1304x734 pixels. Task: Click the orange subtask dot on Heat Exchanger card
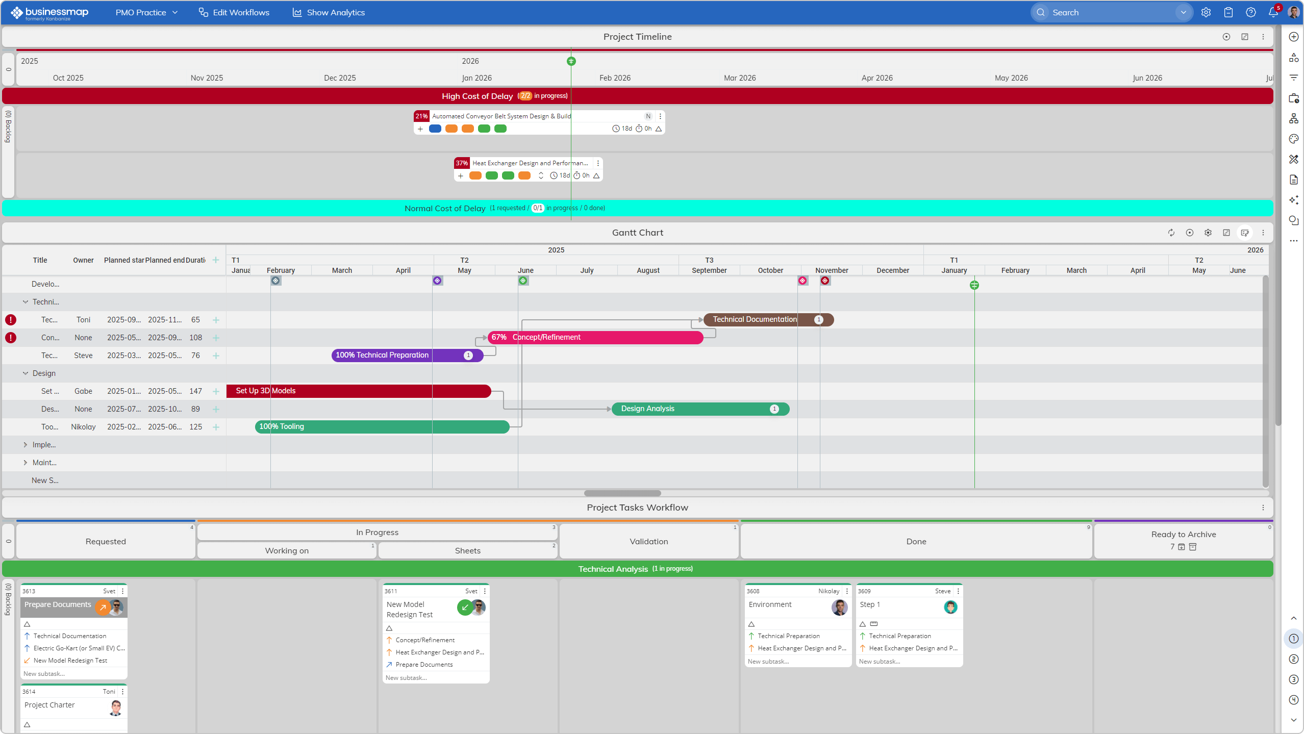point(476,175)
